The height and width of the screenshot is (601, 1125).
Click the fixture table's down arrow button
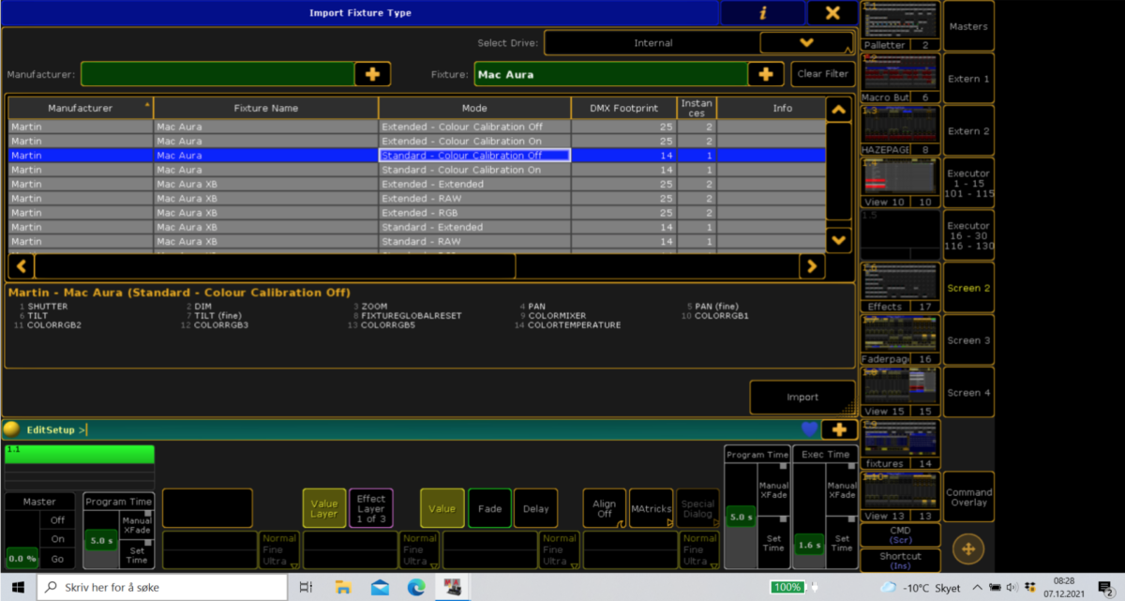click(x=839, y=239)
